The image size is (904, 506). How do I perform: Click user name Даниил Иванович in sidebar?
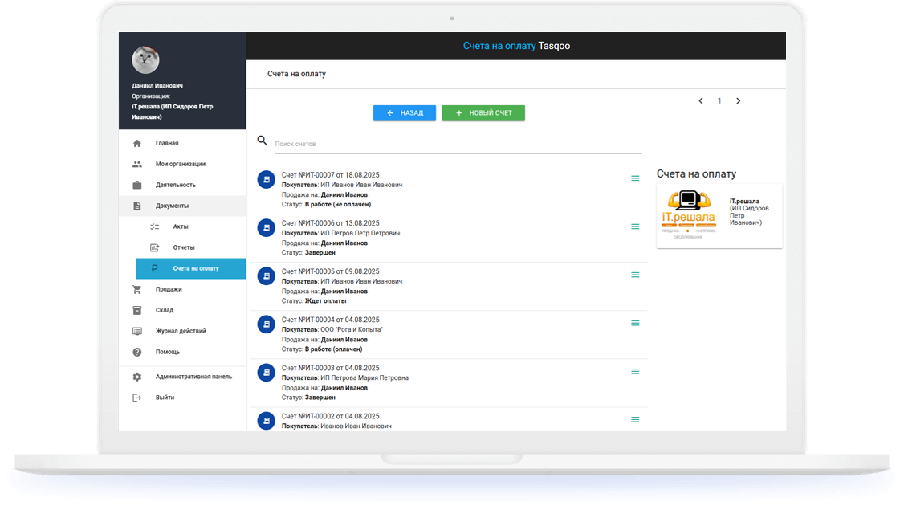click(x=157, y=86)
